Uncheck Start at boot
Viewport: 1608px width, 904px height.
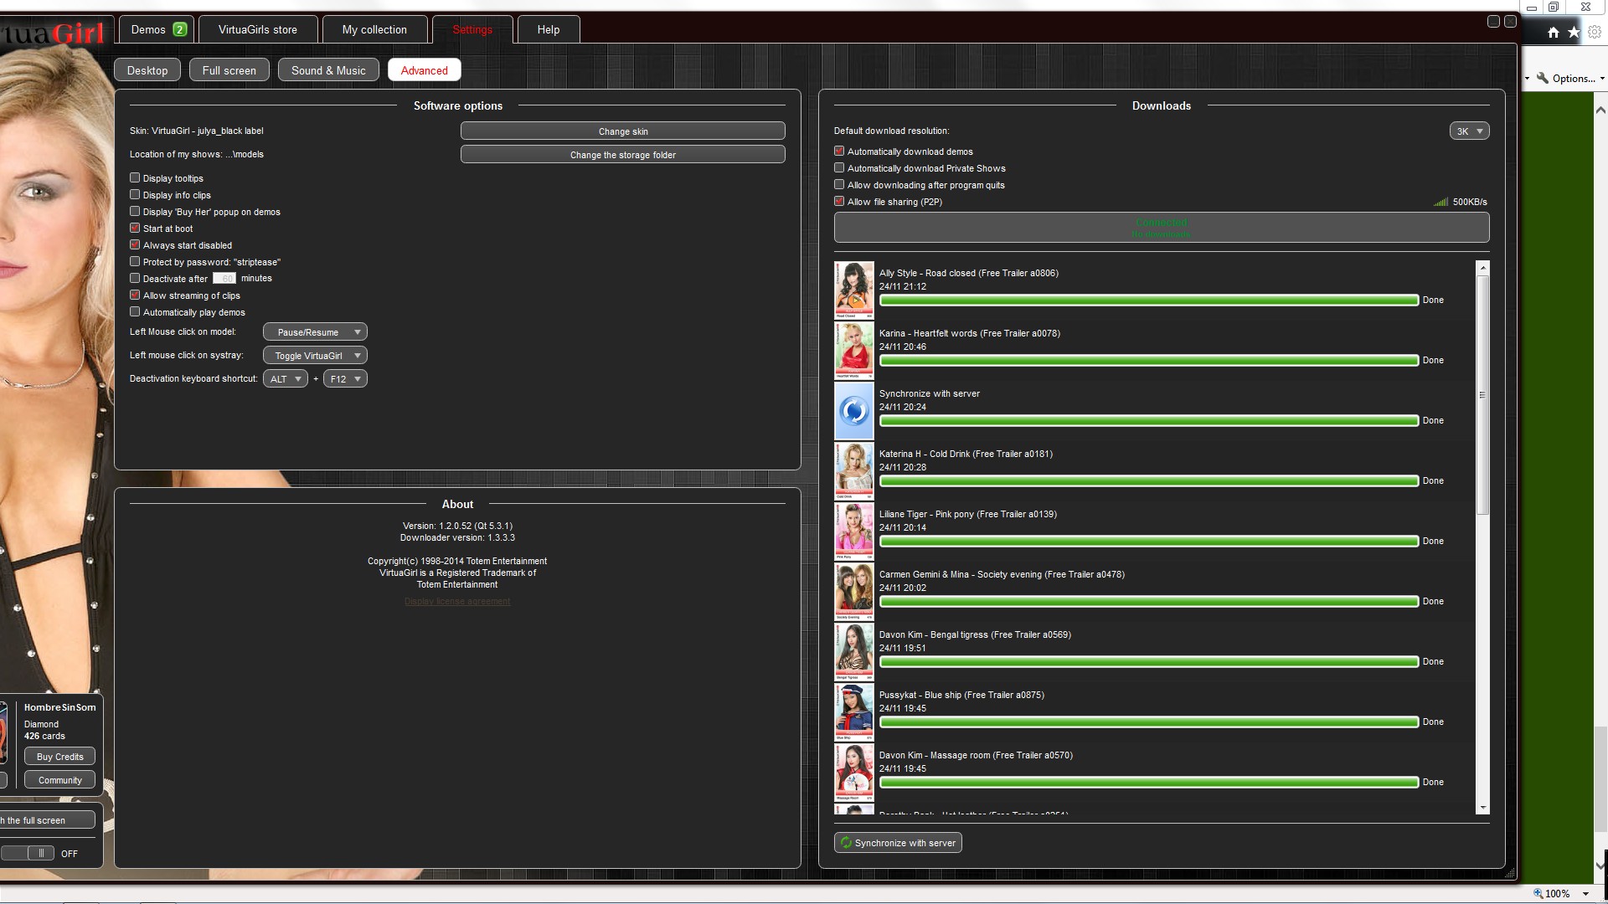[x=135, y=228]
